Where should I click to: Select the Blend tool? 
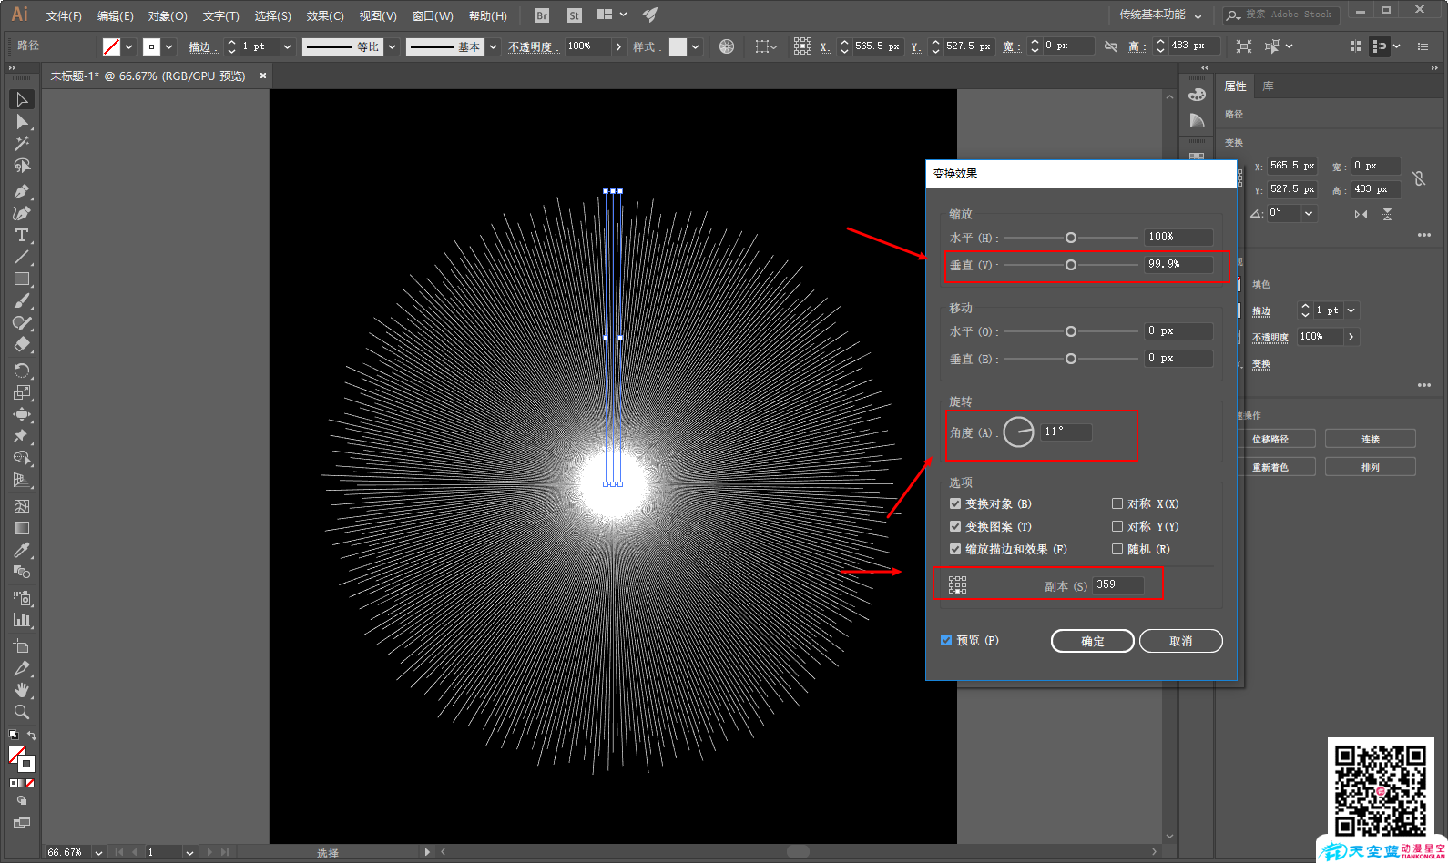(x=22, y=572)
